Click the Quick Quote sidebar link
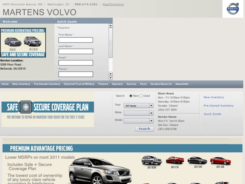This screenshot has width=245, height=184. (212, 114)
